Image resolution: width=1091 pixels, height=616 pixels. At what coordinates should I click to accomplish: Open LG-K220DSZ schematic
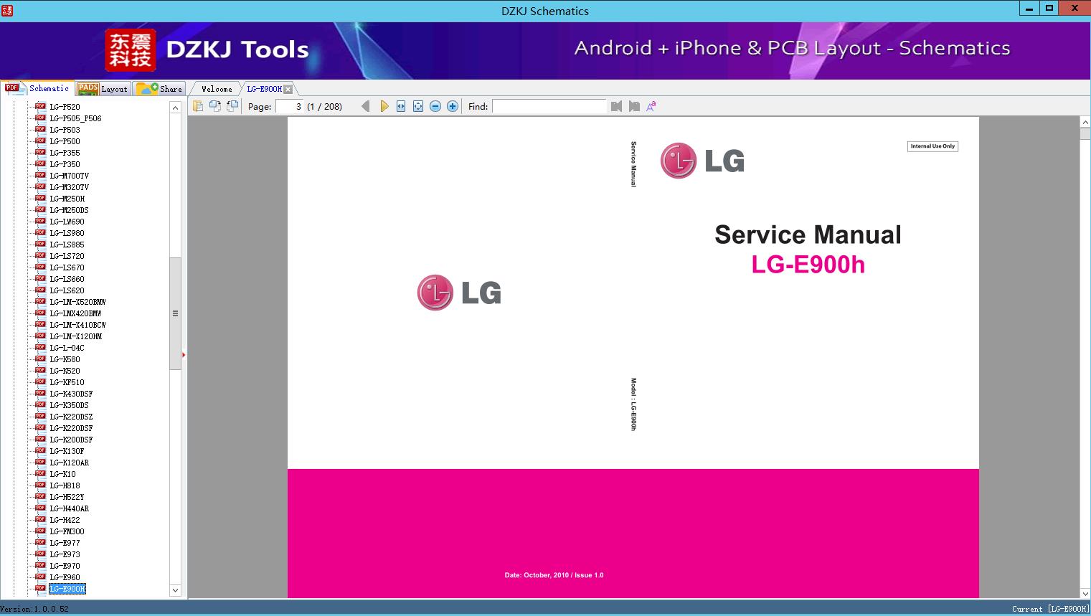71,417
